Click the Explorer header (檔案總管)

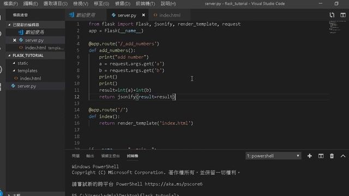(x=20, y=15)
